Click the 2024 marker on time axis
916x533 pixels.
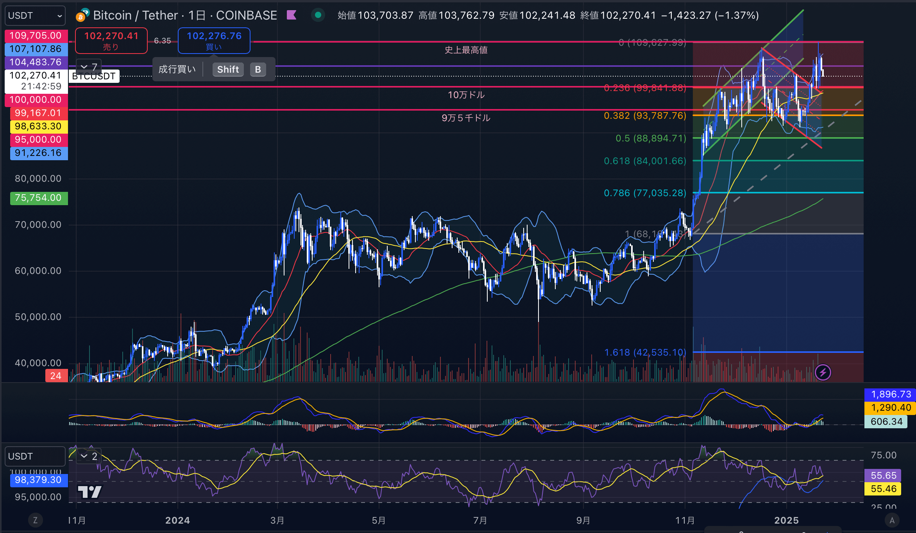tap(177, 520)
